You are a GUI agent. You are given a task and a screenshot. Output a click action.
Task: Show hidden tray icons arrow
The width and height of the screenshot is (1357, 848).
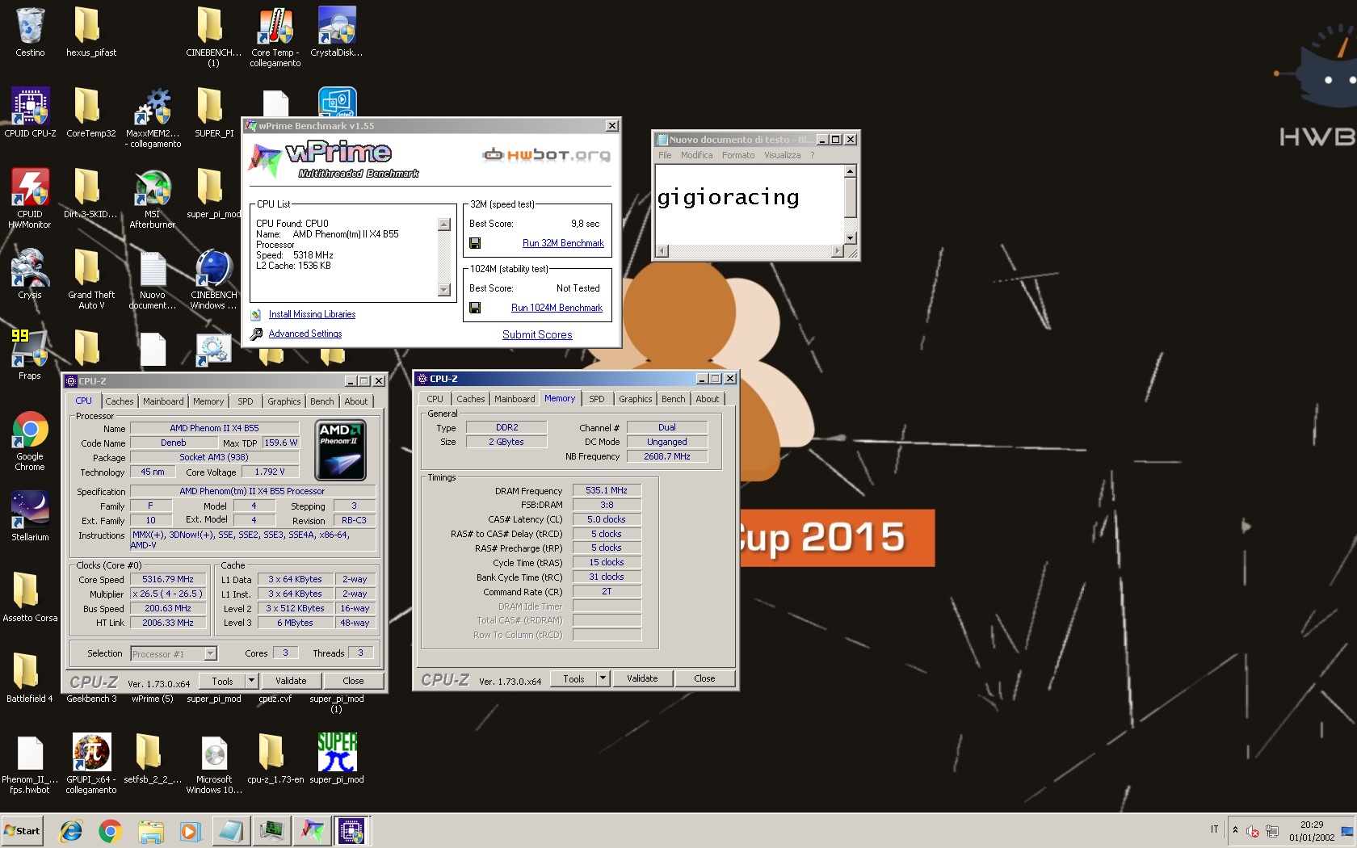click(1235, 830)
